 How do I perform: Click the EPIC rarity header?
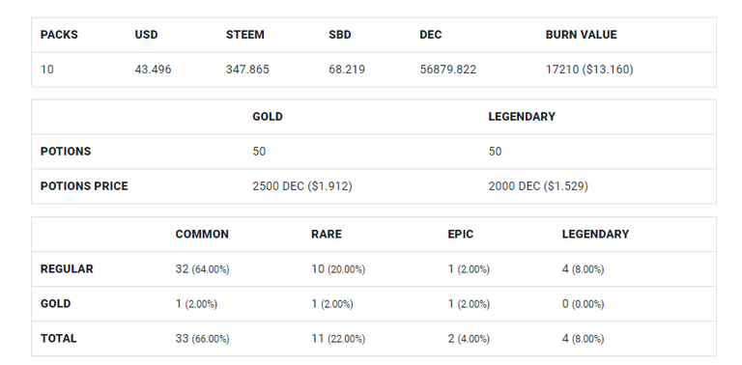pos(461,235)
